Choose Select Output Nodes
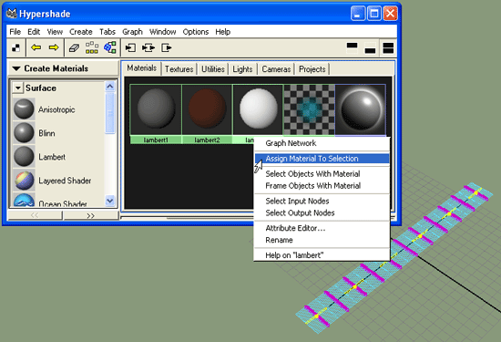This screenshot has width=501, height=342. [322, 213]
